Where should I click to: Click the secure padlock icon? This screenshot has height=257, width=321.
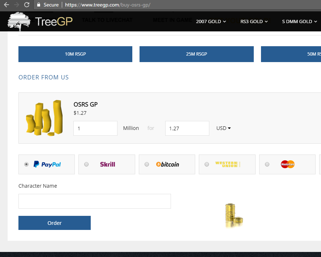(38, 4)
